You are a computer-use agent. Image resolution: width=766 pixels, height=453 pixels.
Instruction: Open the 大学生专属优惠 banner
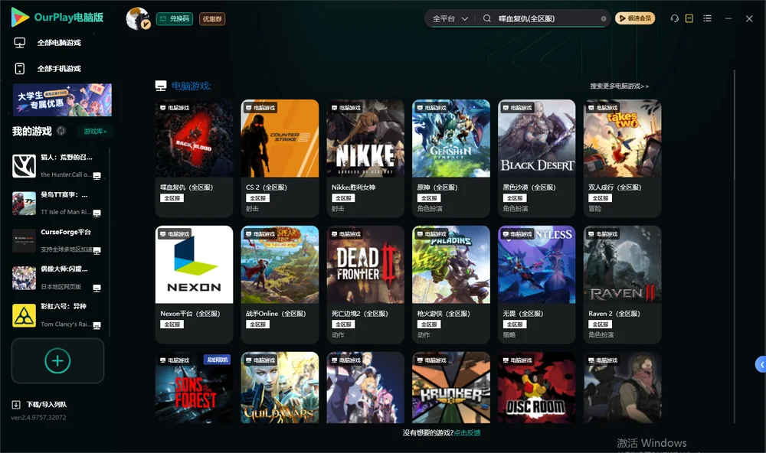tap(62, 99)
